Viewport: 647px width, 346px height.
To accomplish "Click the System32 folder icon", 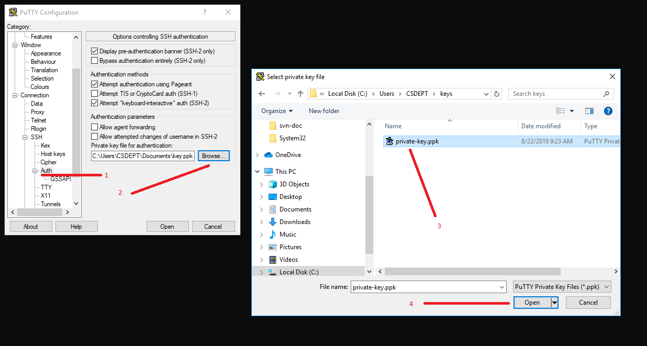I will pos(272,138).
